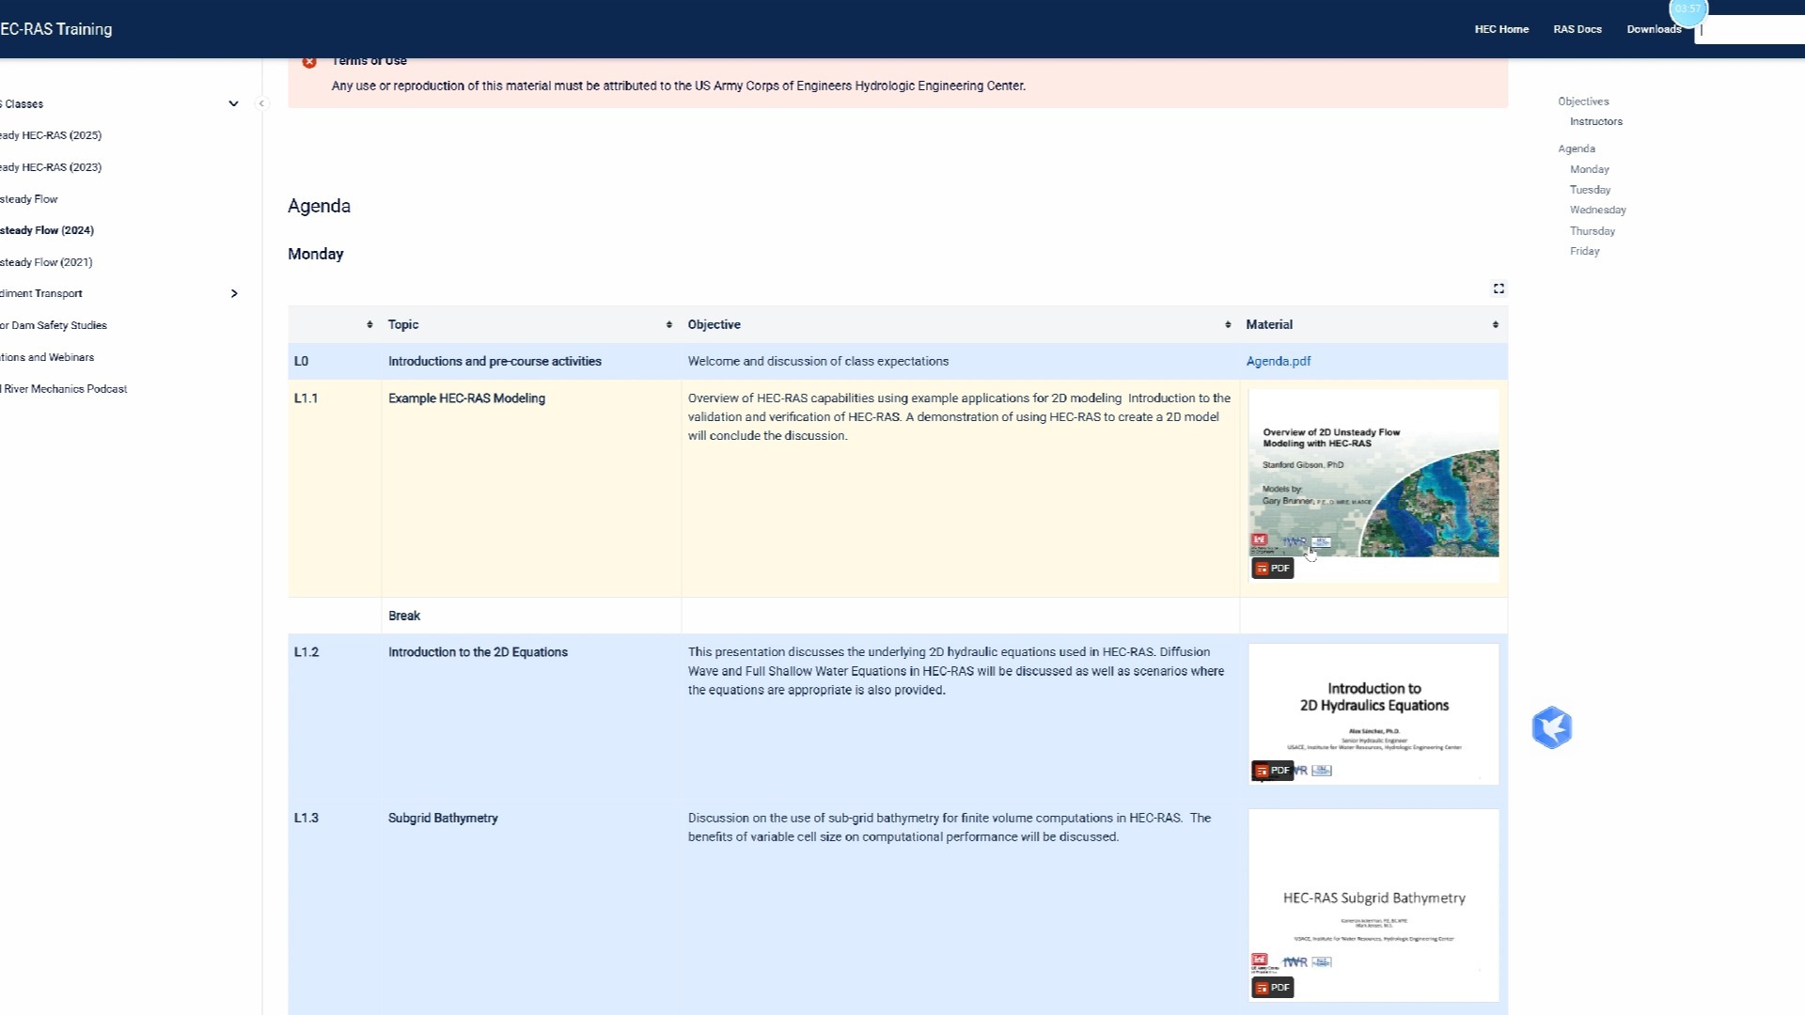This screenshot has height=1015, width=1805.
Task: Jump to Tuesday in page outline
Action: tap(1590, 190)
